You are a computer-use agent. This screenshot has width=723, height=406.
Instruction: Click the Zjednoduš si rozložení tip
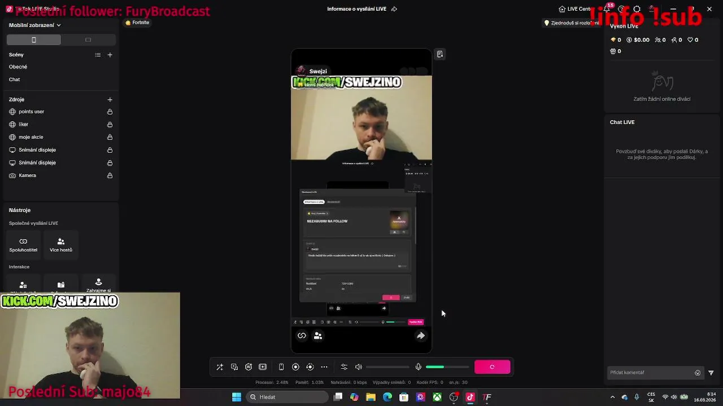[x=572, y=23]
